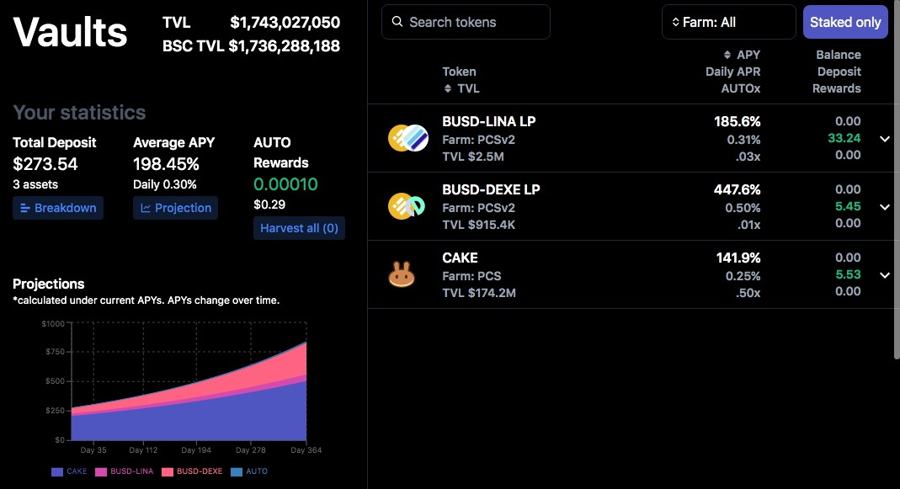Click the magnifier icon in search box
Screen dimensions: 900x489
pyautogui.click(x=397, y=22)
